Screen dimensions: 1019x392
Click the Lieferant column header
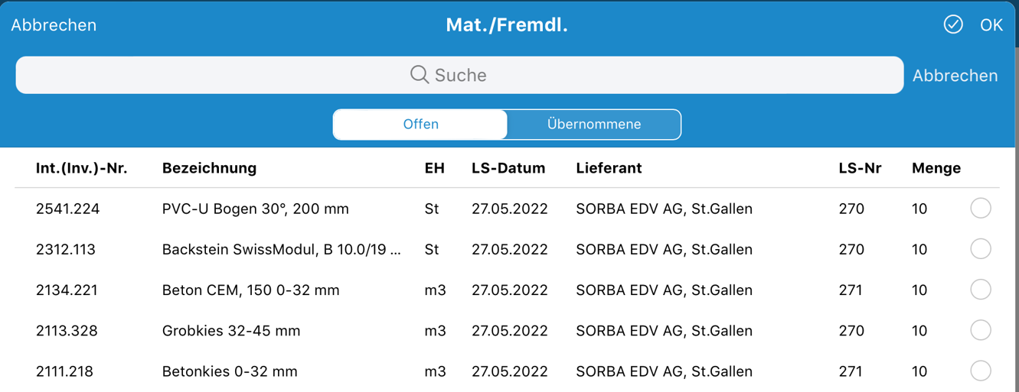point(609,168)
